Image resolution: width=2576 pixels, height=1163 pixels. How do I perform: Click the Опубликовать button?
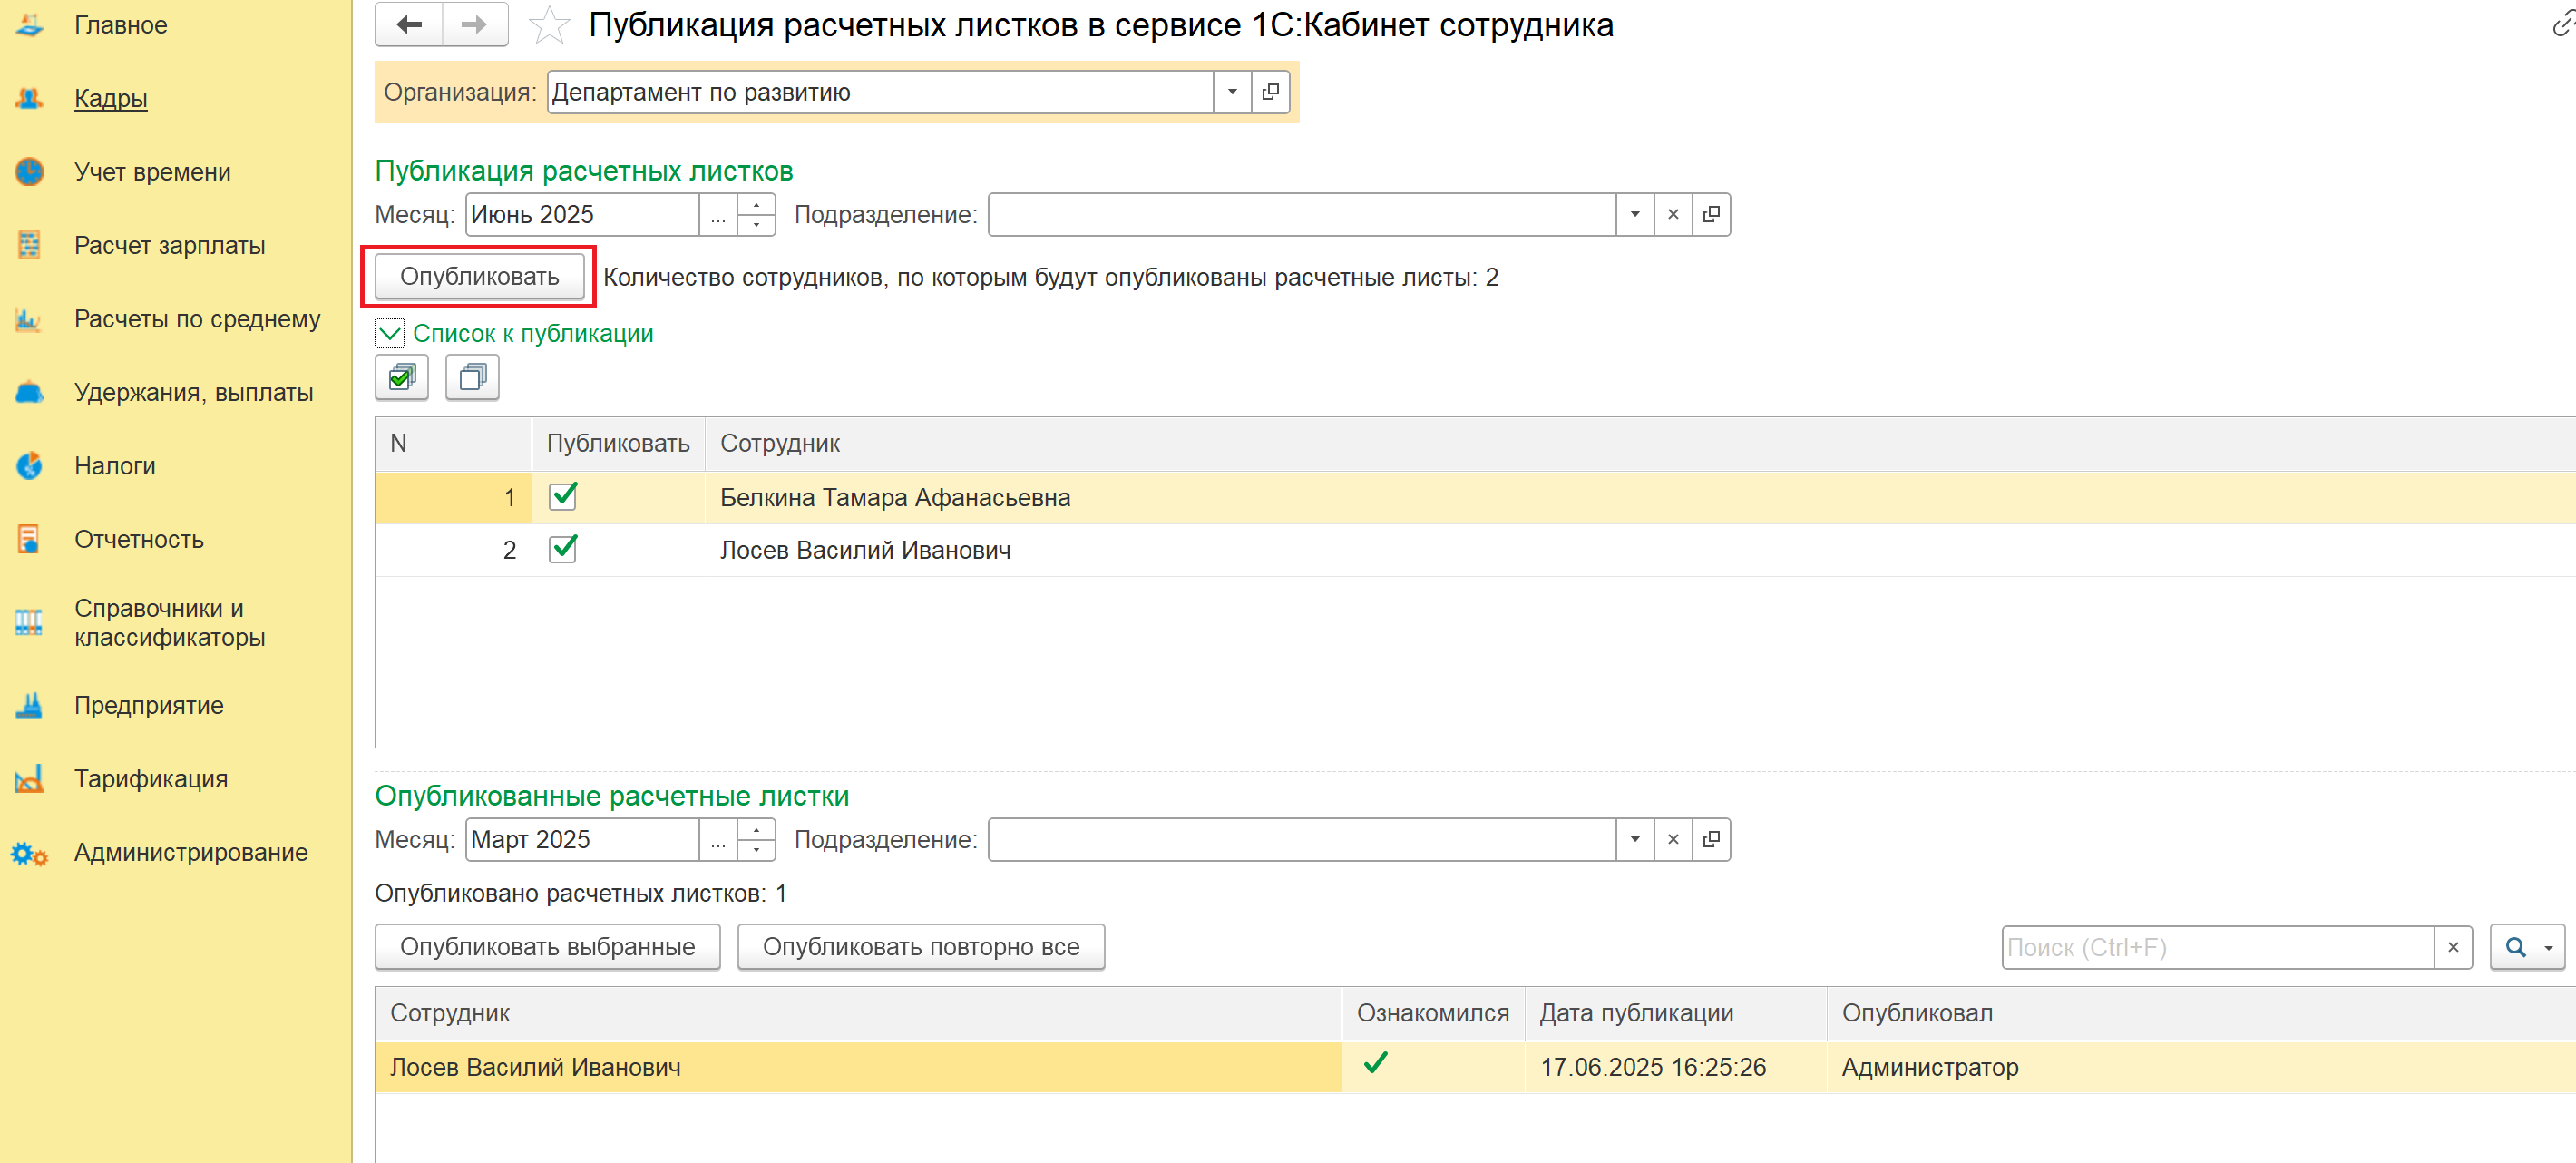[480, 277]
